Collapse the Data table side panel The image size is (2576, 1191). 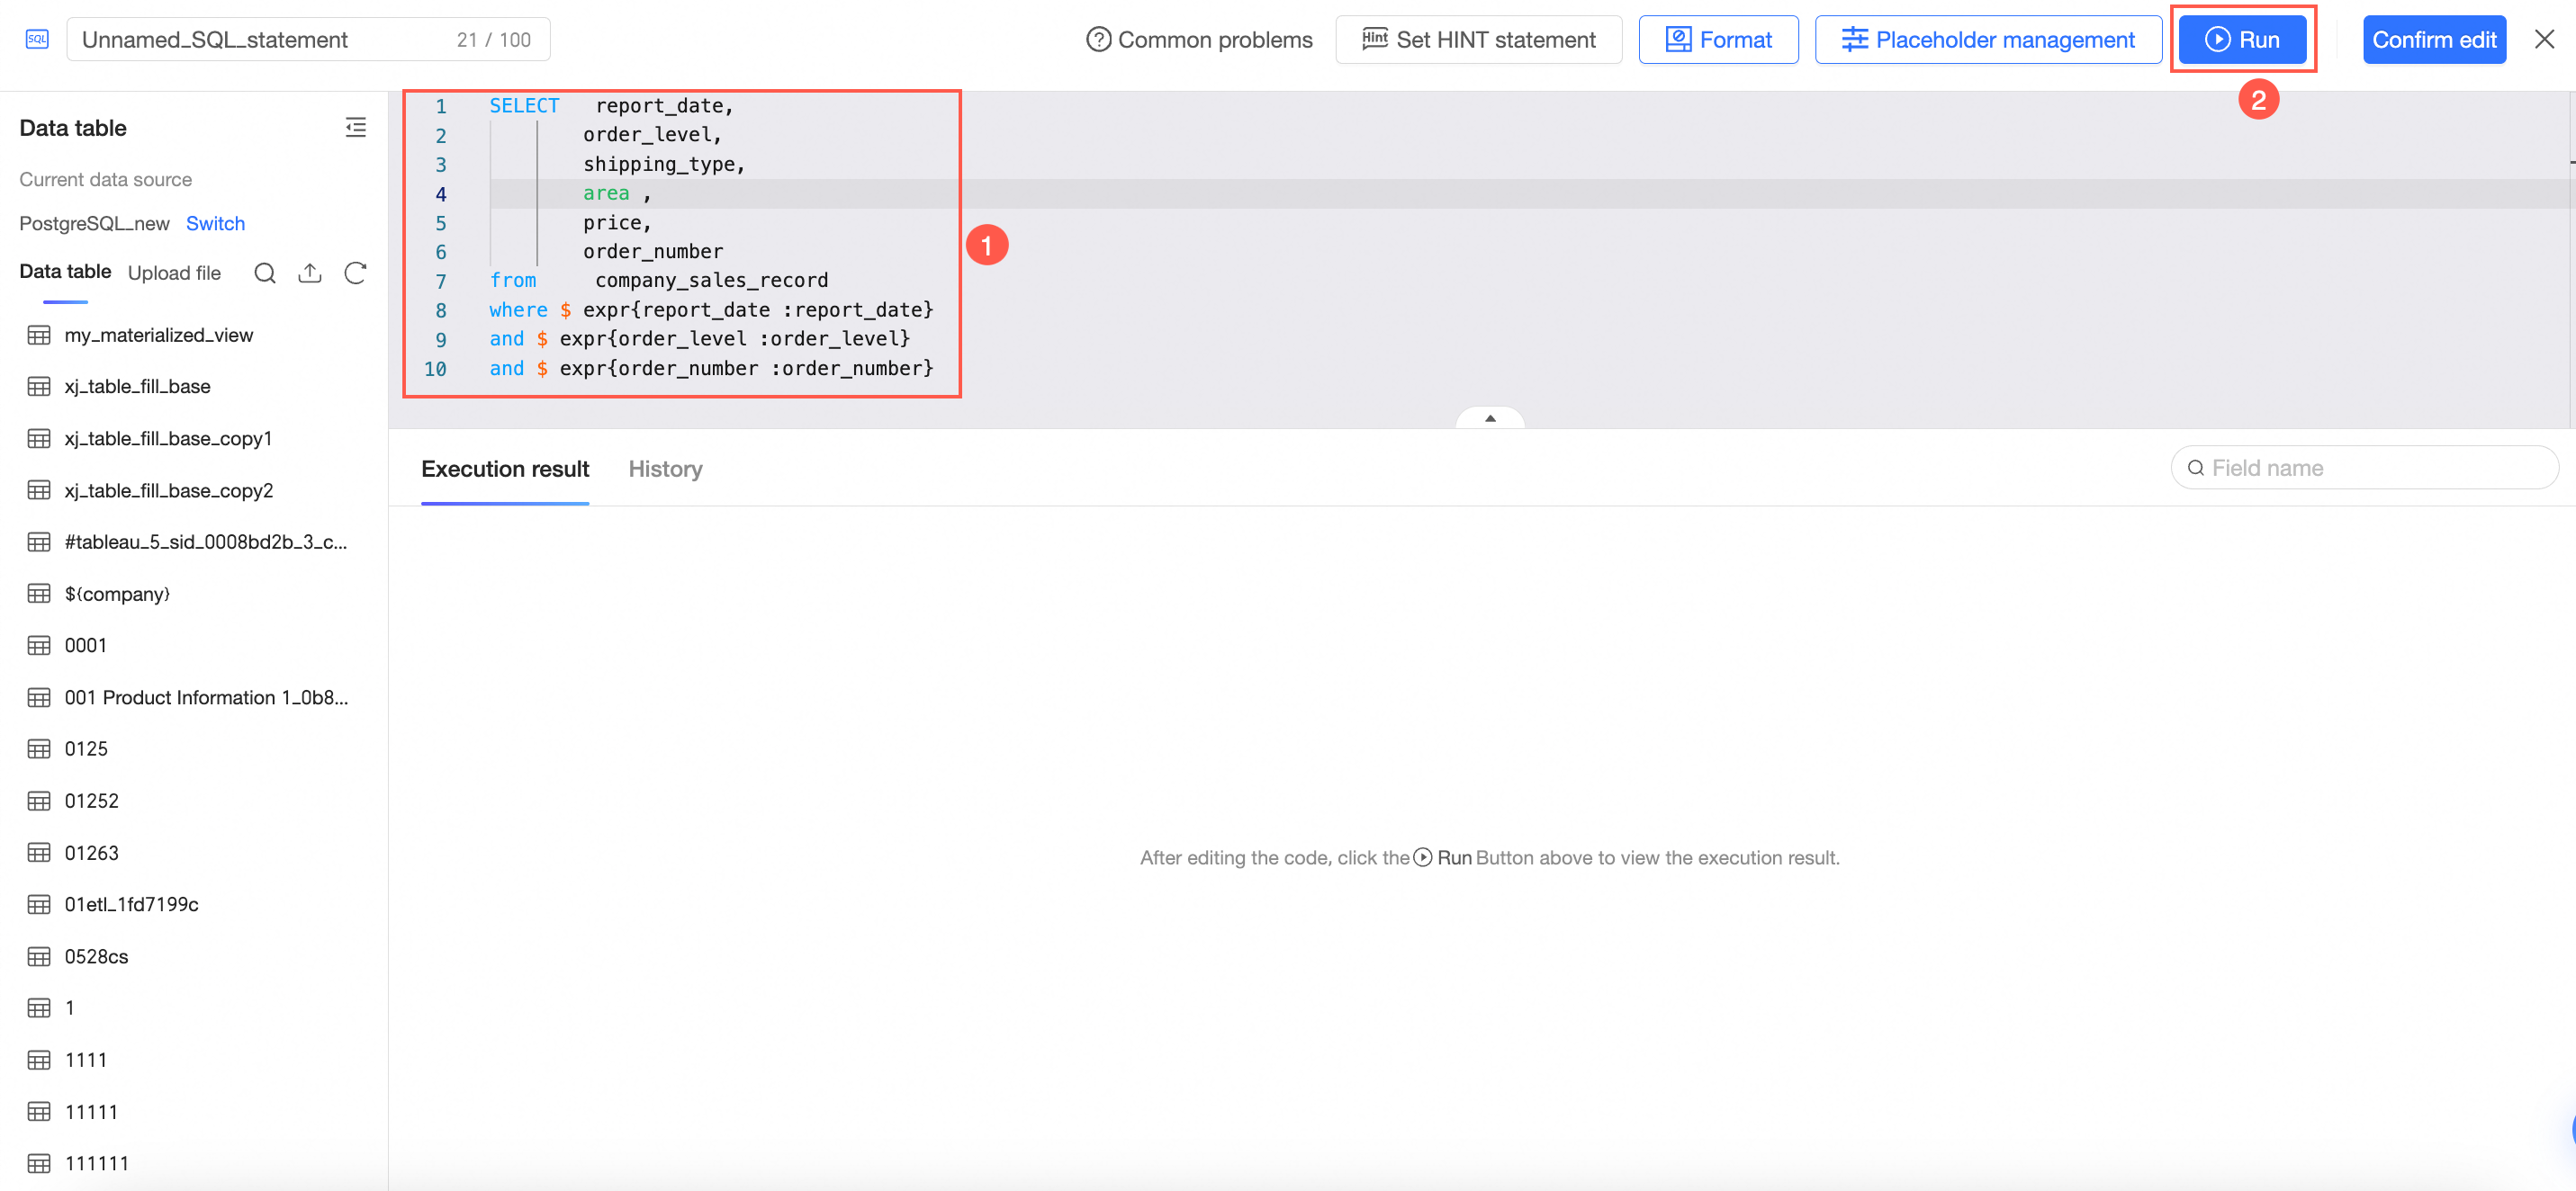[355, 127]
